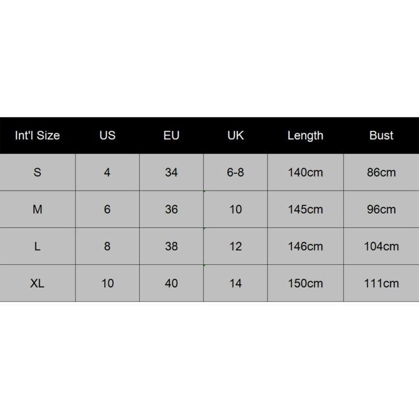This screenshot has height=419, width=419.
Task: Click the 104cm bust cell
Action: [x=381, y=246]
